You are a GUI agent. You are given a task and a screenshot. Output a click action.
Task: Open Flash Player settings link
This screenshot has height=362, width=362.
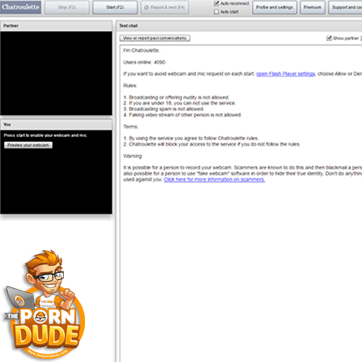click(286, 74)
